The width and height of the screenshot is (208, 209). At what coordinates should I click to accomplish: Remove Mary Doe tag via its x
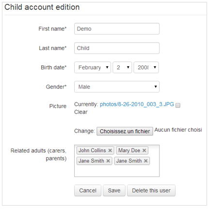click(144, 150)
